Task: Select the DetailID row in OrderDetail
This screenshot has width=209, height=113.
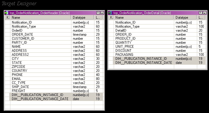Action: tap(157, 30)
